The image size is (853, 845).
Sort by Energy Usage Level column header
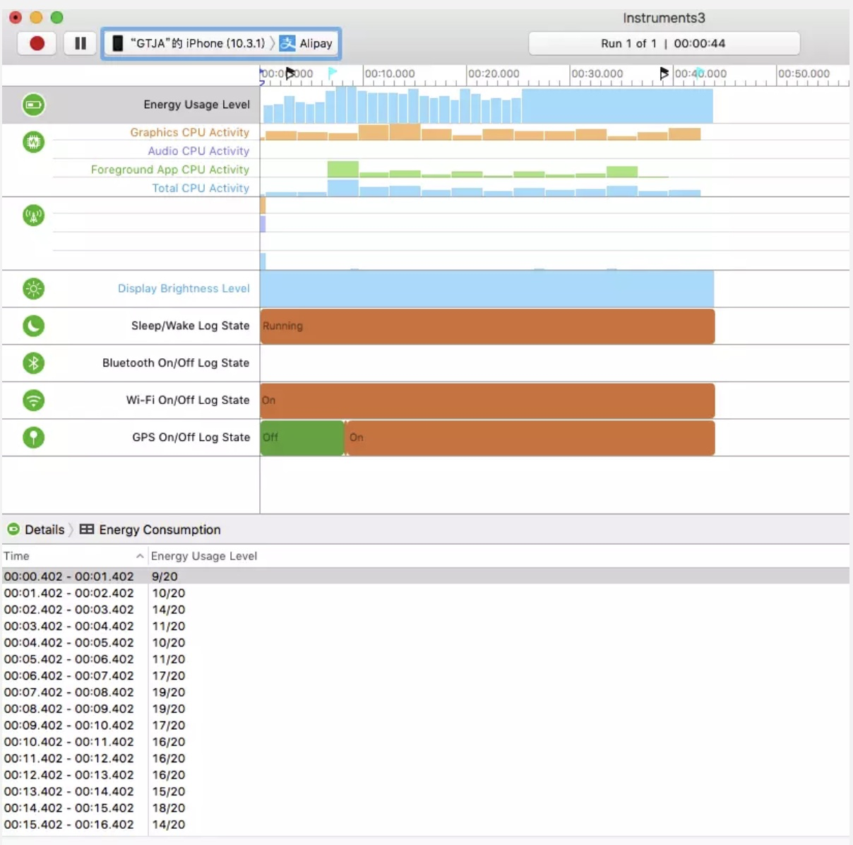pyautogui.click(x=204, y=556)
